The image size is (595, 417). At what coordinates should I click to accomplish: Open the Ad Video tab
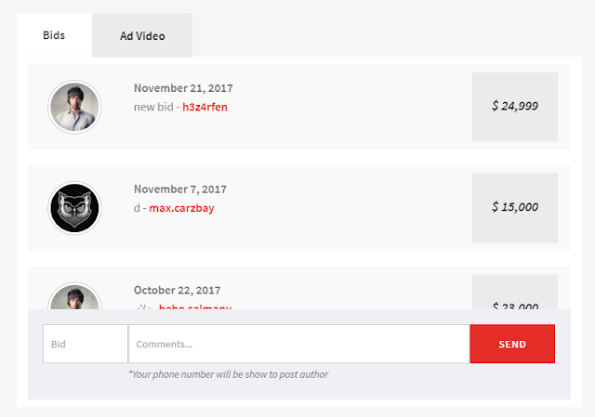(x=142, y=36)
